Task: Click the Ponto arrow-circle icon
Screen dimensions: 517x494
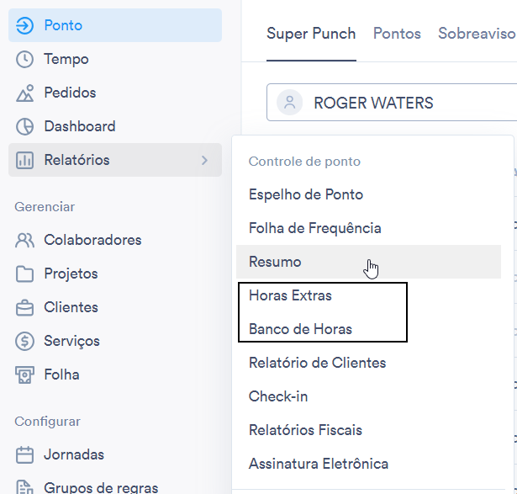Action: (x=24, y=25)
